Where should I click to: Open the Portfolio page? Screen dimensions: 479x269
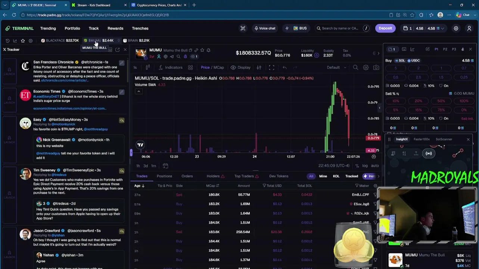pos(72,28)
